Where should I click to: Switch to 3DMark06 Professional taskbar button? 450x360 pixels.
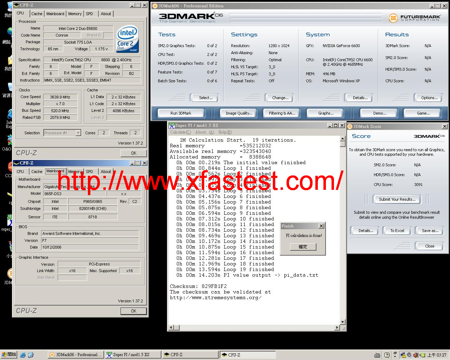(x=76, y=355)
